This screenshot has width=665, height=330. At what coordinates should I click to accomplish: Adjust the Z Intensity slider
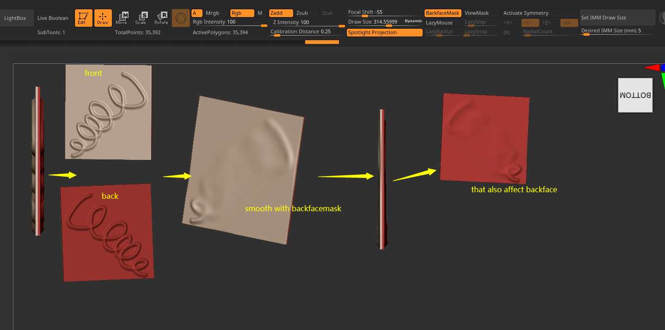point(308,22)
